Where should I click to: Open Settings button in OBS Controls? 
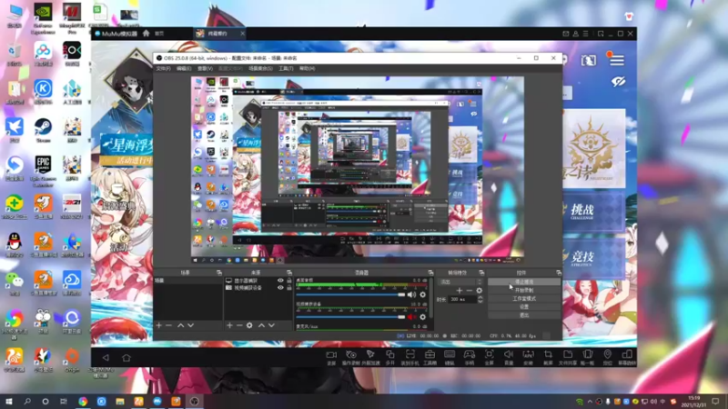[x=524, y=307]
